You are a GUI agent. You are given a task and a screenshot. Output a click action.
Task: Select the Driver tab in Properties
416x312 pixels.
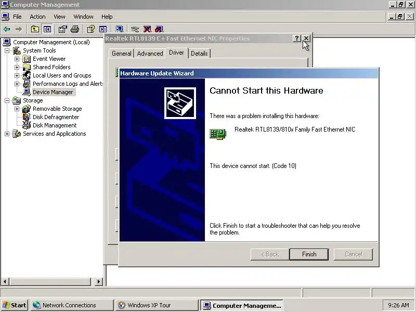point(176,53)
